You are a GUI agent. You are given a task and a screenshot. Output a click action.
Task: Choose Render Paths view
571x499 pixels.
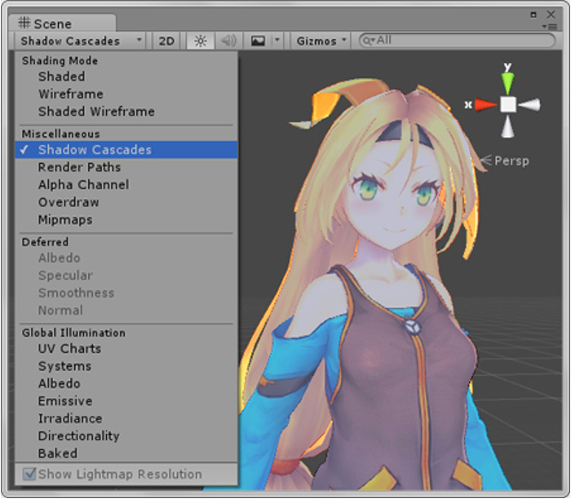(x=126, y=167)
